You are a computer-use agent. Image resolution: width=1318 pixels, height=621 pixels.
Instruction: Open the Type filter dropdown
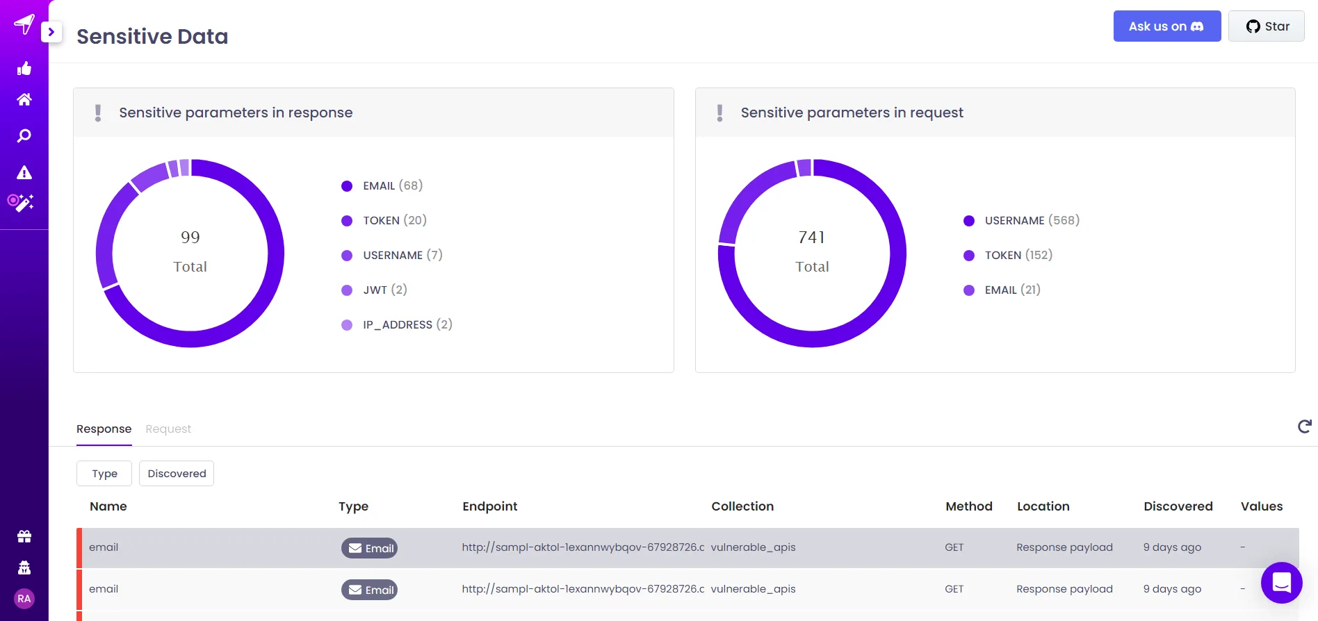[x=104, y=473]
